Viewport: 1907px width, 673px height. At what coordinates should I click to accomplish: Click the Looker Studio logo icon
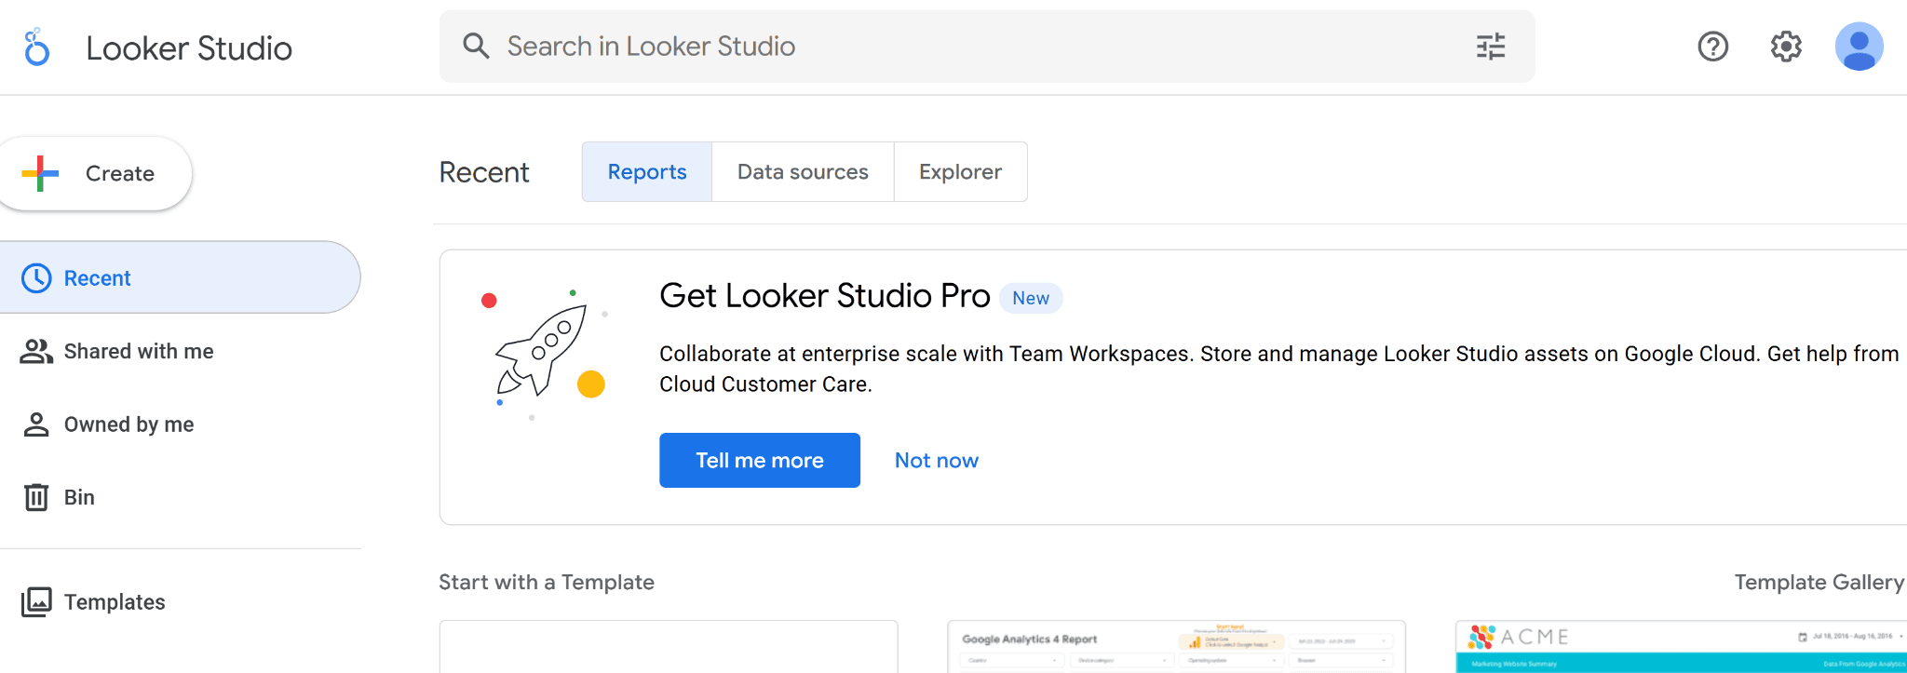36,47
